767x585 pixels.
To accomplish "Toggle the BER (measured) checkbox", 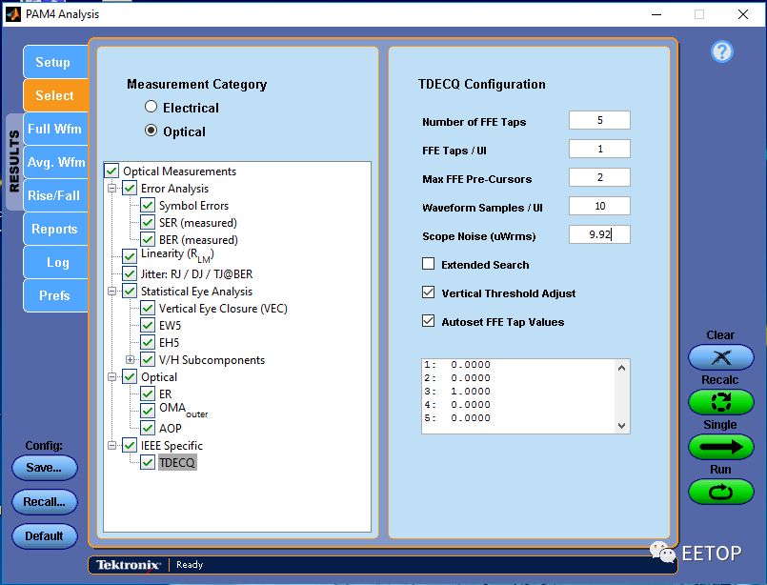I will click(148, 240).
